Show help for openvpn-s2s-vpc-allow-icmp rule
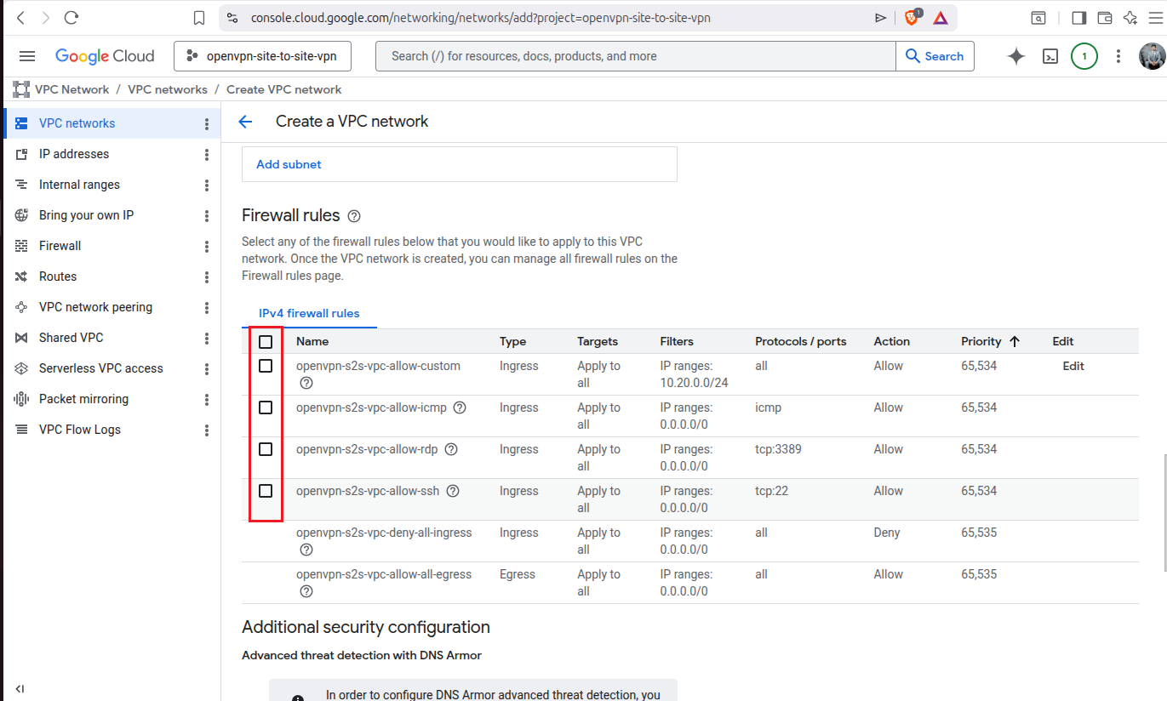Viewport: 1167px width, 701px height. [x=460, y=407]
